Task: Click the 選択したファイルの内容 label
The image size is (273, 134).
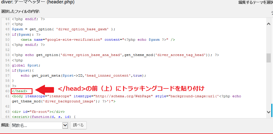Action: pos(20,11)
